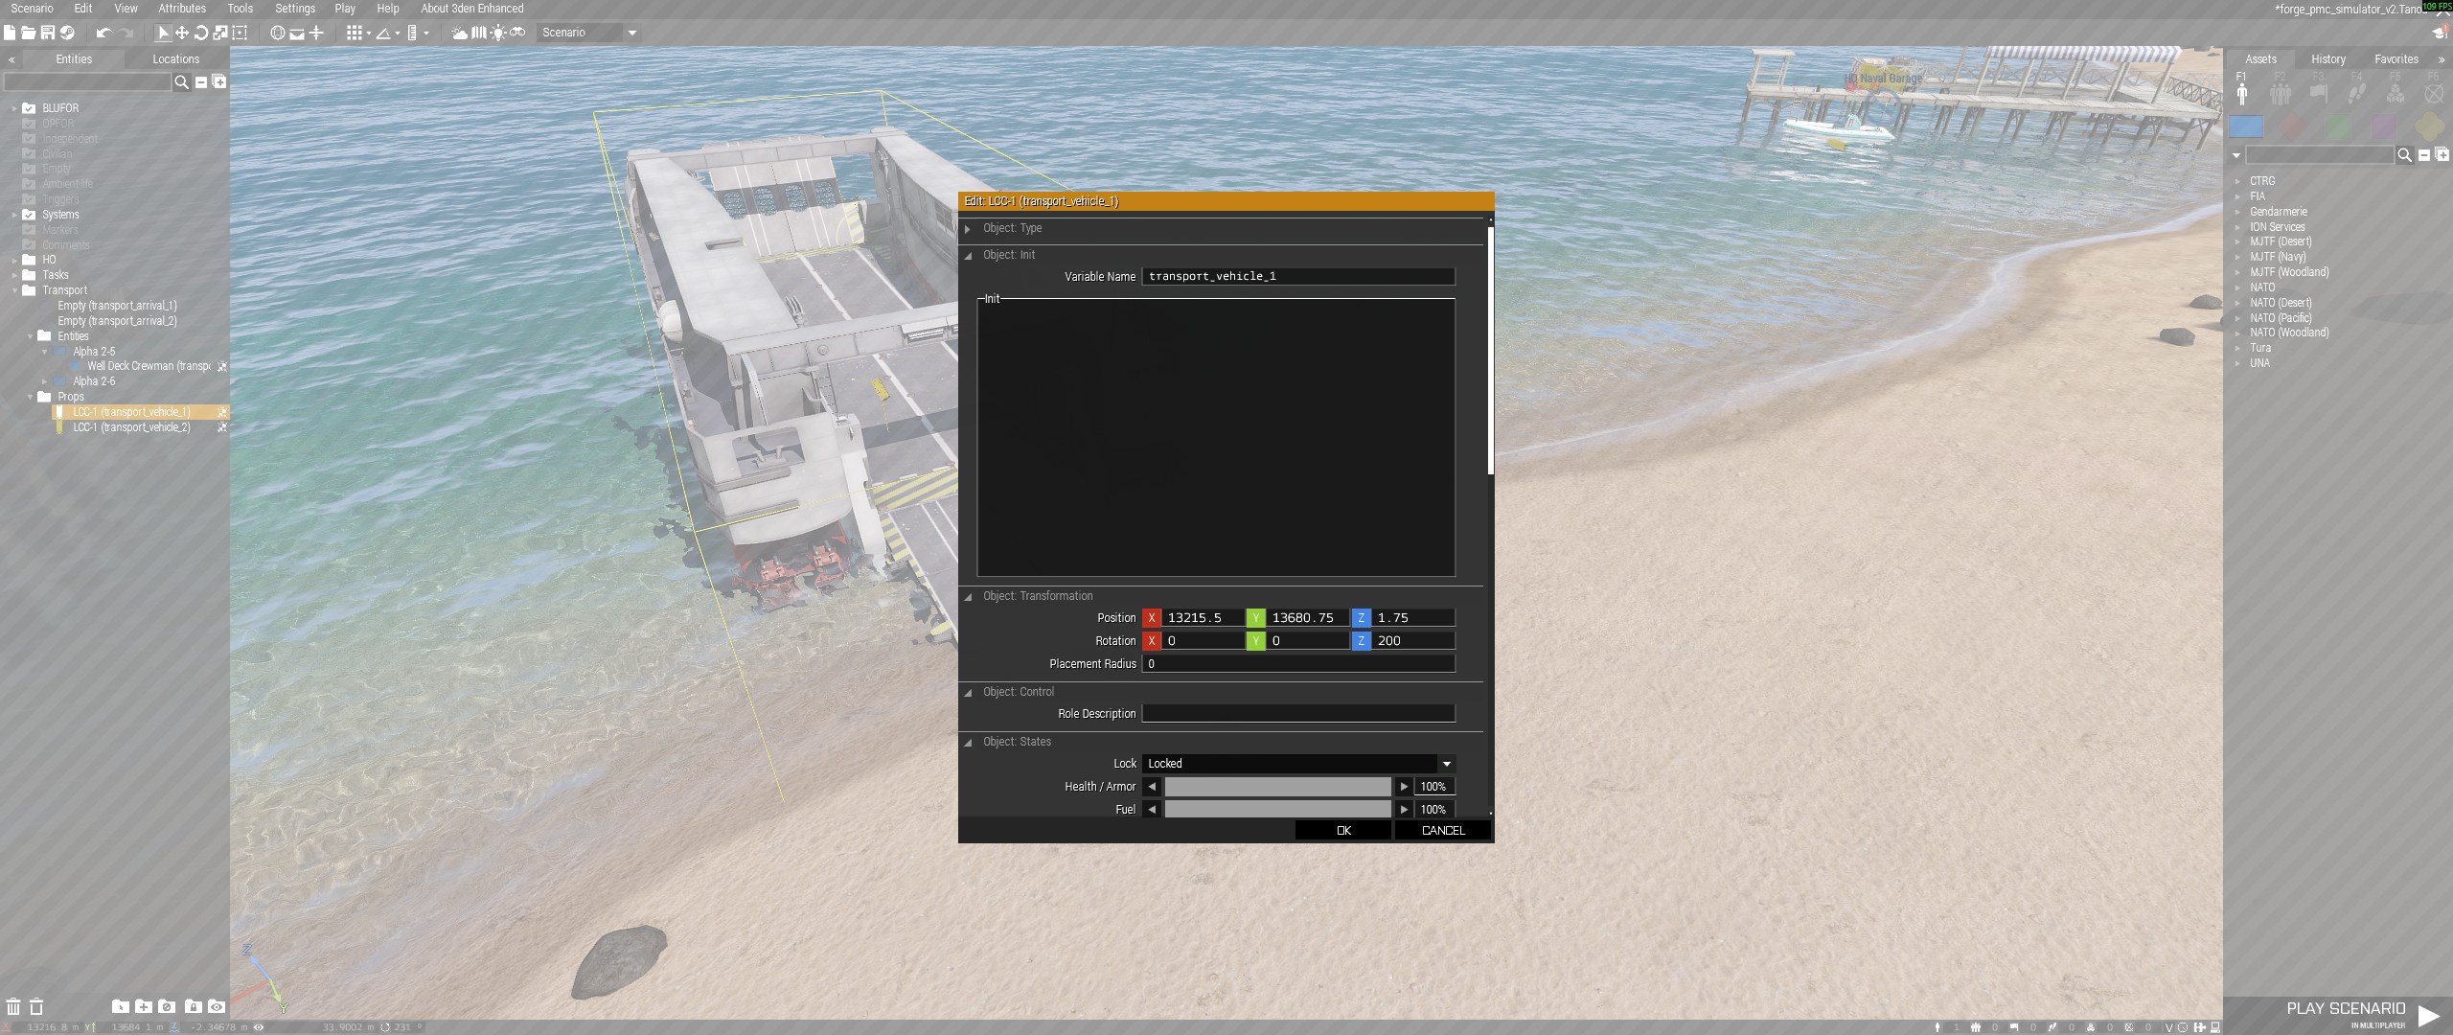
Task: Toggle the OPFOR layer checkbox
Action: coord(29,124)
